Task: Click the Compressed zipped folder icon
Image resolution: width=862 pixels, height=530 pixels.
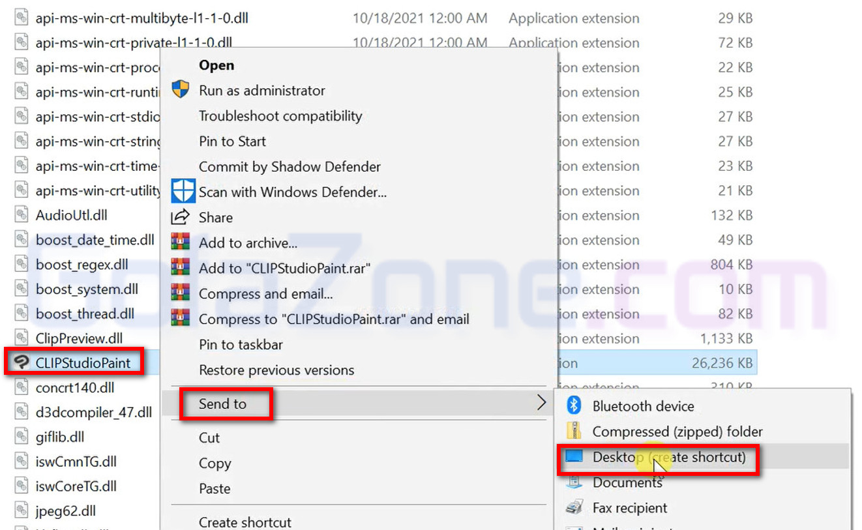Action: tap(574, 432)
